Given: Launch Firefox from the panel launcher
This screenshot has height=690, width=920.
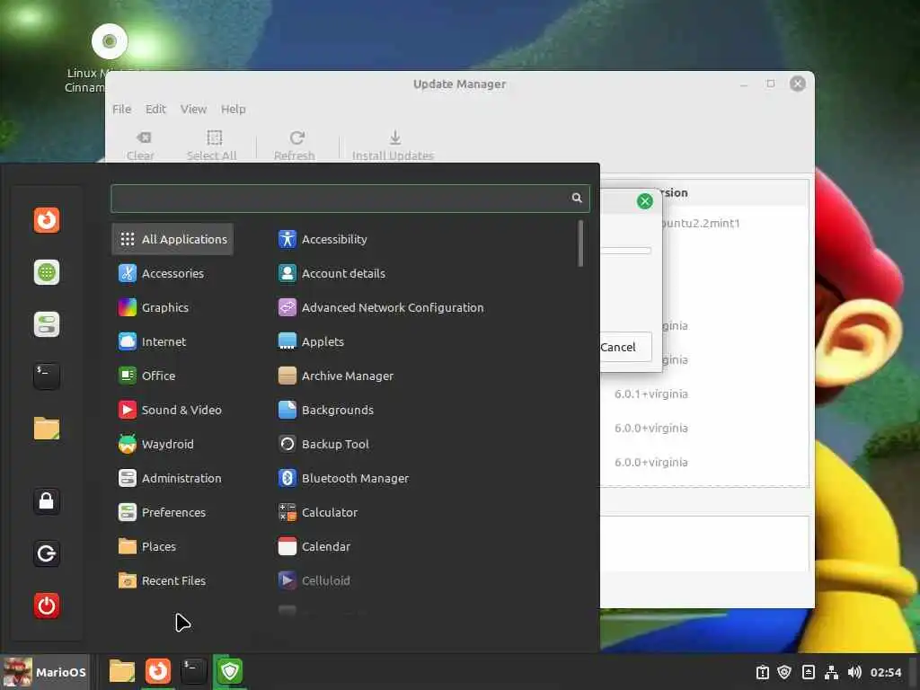Looking at the screenshot, I should click(x=158, y=671).
